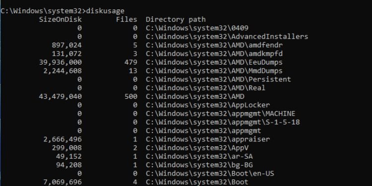Click the C:\Windows\system32\0409 path
Viewport: 372px width, 186px height.
pyautogui.click(x=197, y=28)
